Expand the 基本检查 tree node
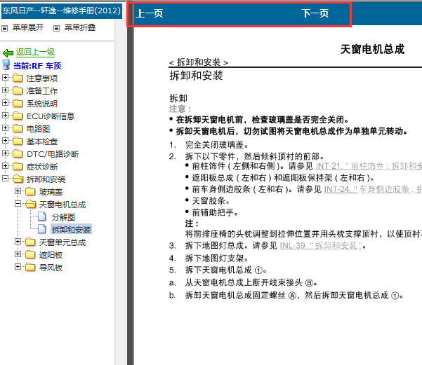Image resolution: width=422 pixels, height=365 pixels. click(x=5, y=141)
